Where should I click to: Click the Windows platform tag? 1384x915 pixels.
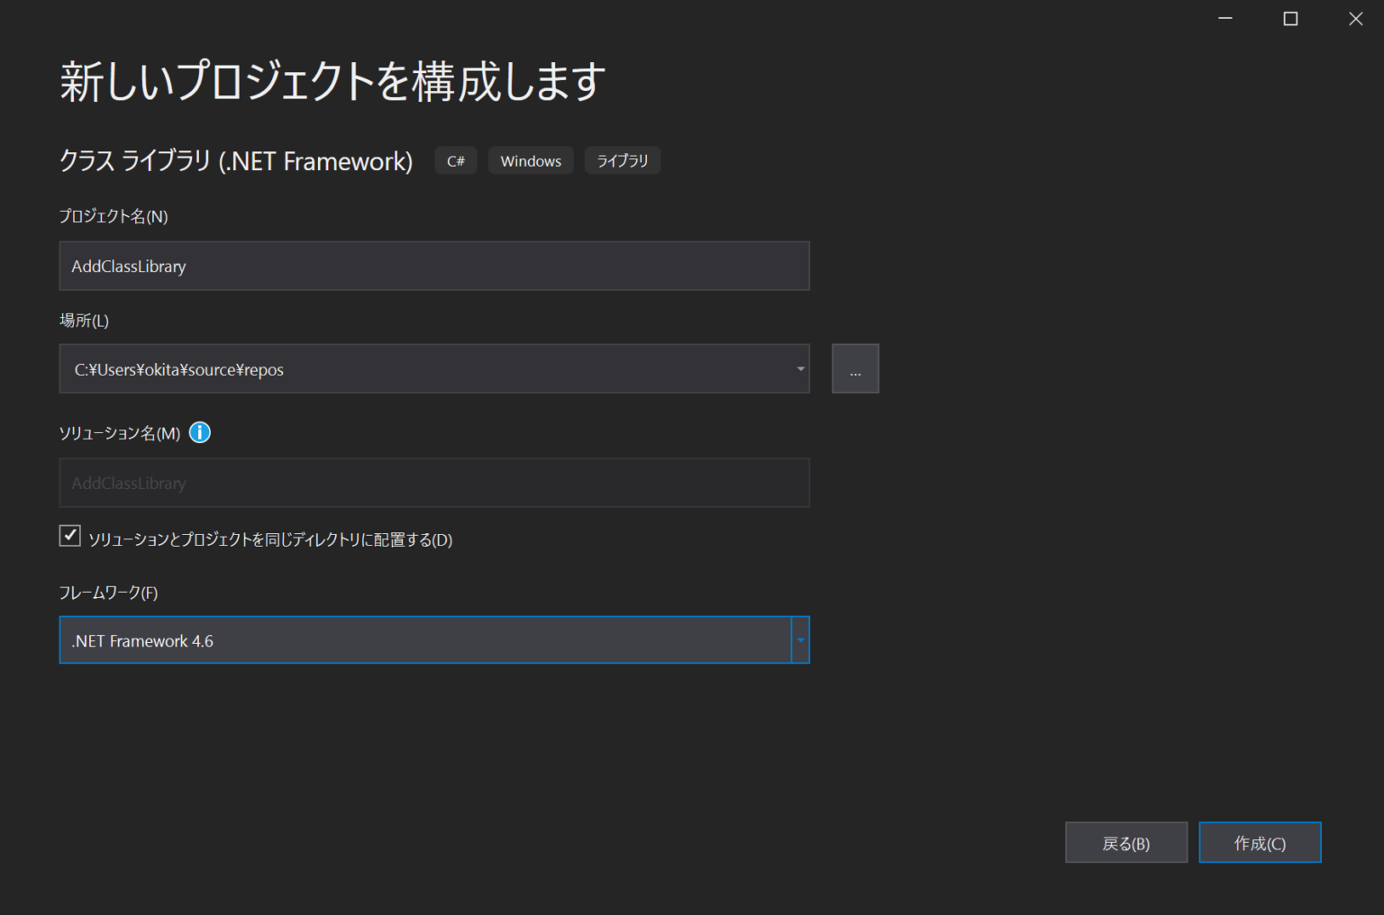click(x=530, y=160)
